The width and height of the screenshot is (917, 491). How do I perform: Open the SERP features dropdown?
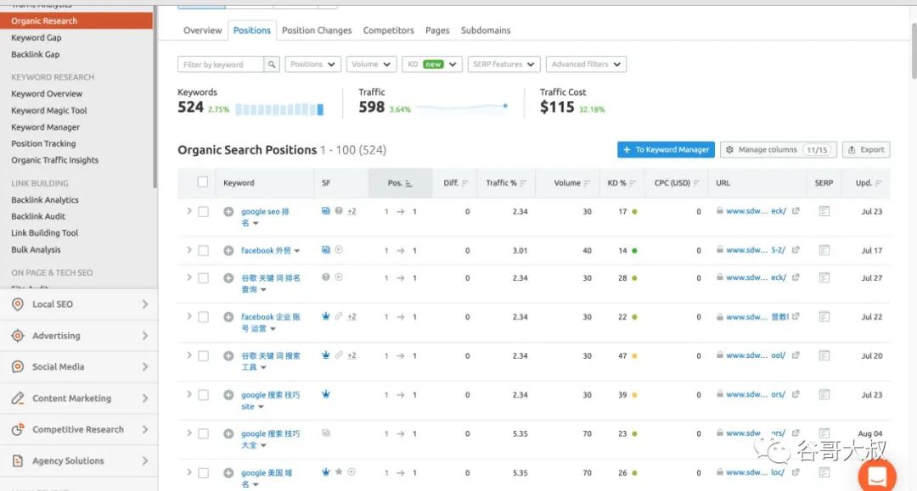tap(504, 64)
